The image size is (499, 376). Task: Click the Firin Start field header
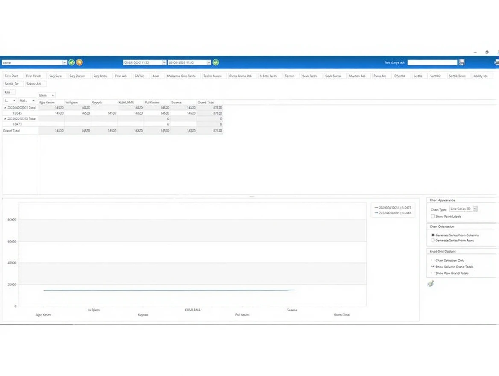[x=12, y=76]
